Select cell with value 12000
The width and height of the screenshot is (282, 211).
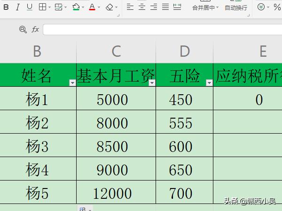pos(116,192)
